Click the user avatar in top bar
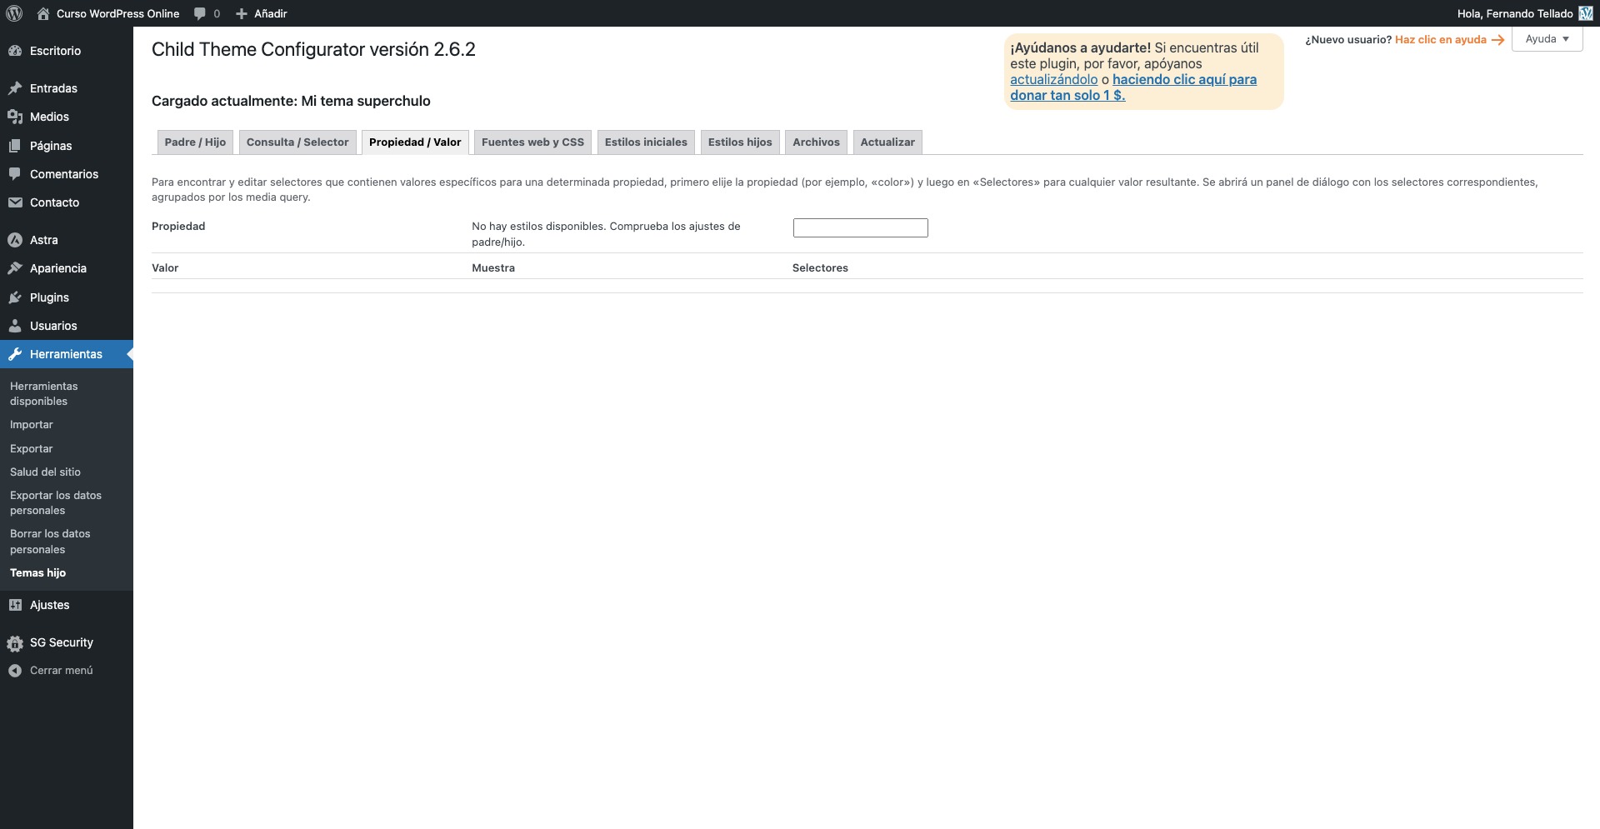 point(1586,13)
